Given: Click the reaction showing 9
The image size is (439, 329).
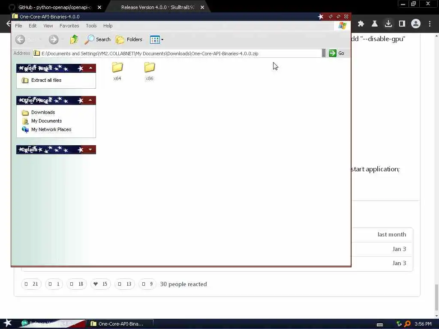Looking at the screenshot, I should 147,284.
